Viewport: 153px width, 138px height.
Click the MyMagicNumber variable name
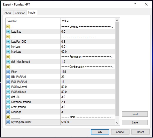pos(21,122)
